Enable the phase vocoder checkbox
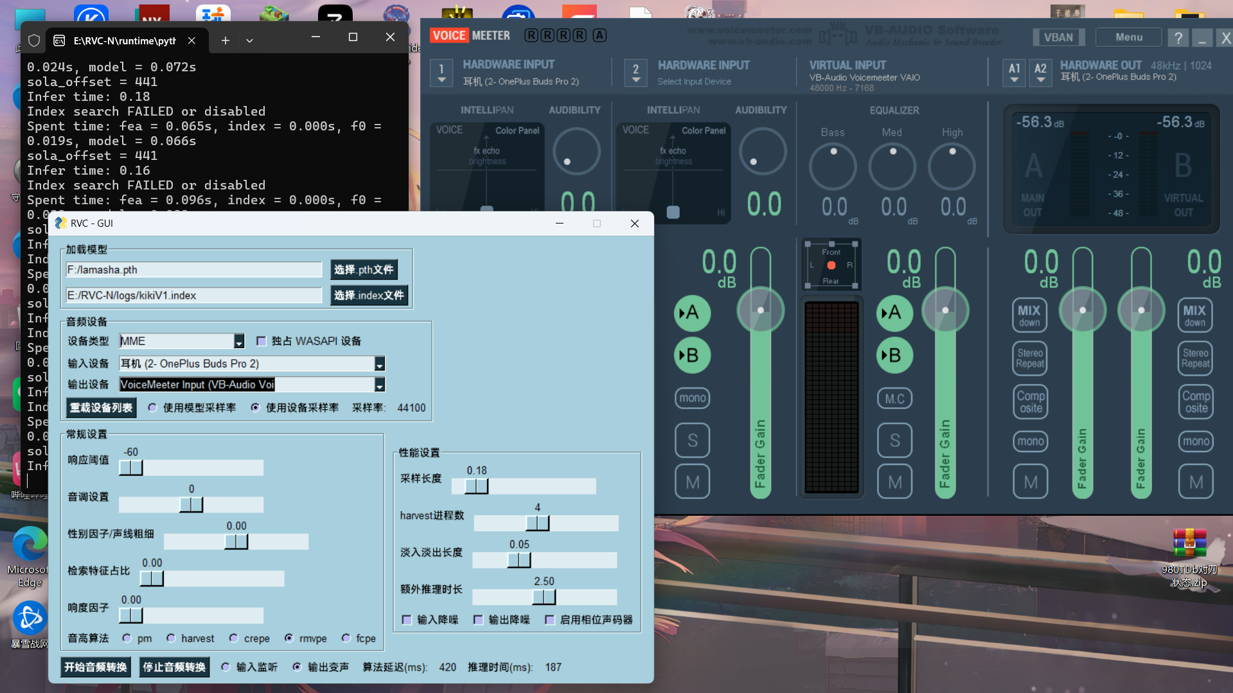The width and height of the screenshot is (1233, 693). tap(549, 620)
